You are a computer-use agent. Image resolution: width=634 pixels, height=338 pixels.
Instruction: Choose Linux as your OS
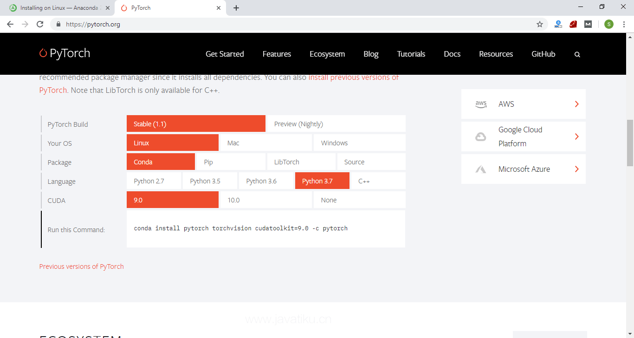pos(173,143)
